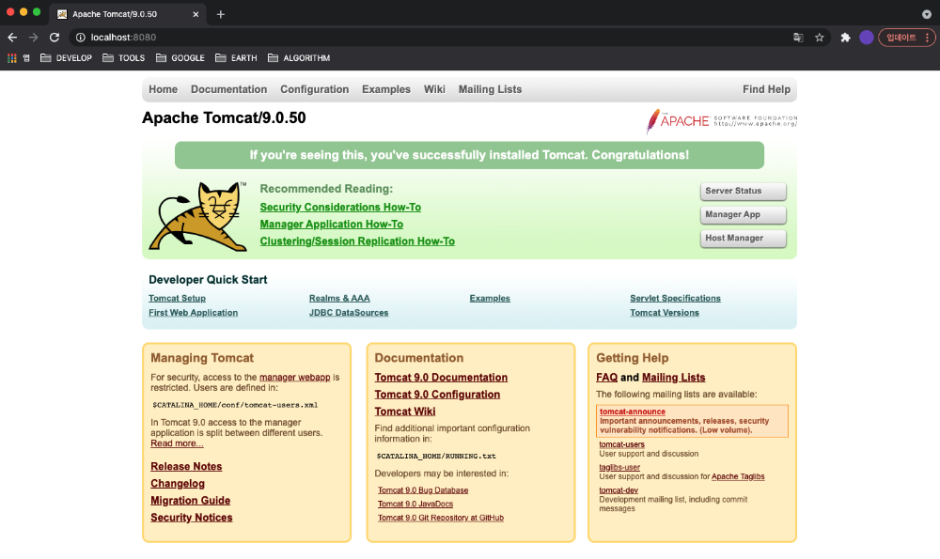Open the translate page icon
940x559 pixels.
tap(798, 38)
